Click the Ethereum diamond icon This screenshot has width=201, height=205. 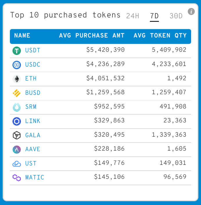pos(17,79)
